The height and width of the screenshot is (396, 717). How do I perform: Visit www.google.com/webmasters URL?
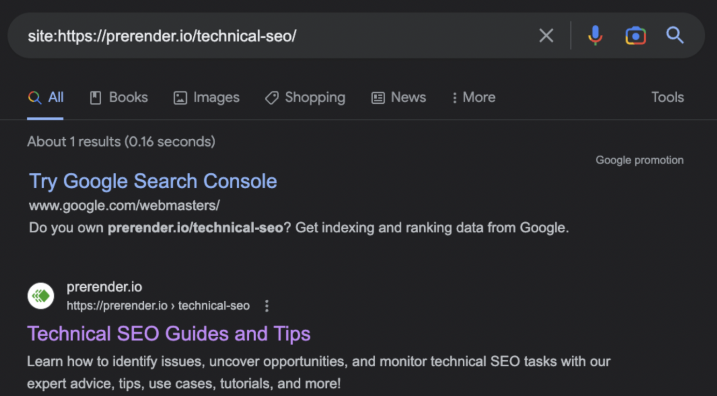pyautogui.click(x=124, y=205)
